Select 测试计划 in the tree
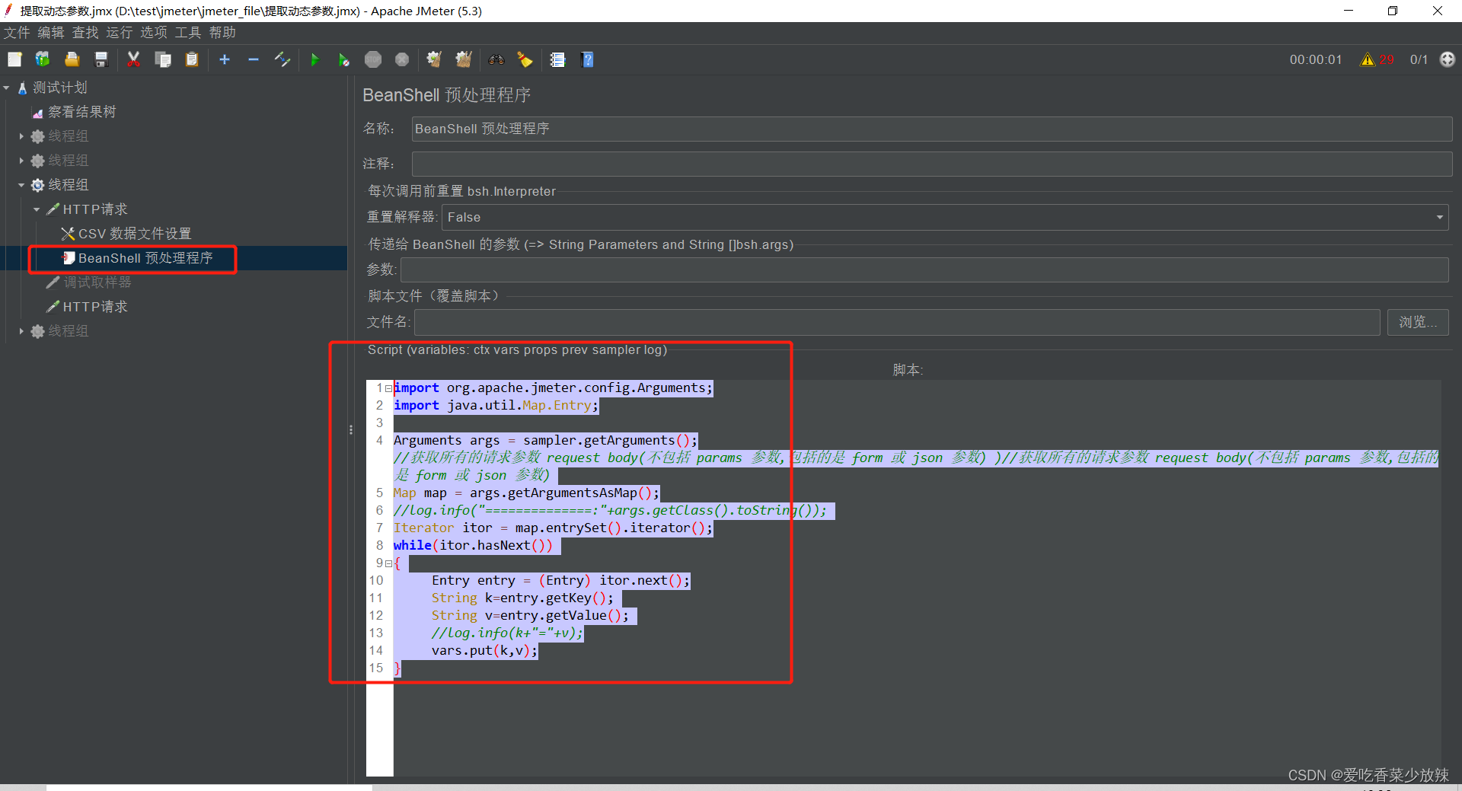Viewport: 1462px width, 791px height. pos(59,88)
